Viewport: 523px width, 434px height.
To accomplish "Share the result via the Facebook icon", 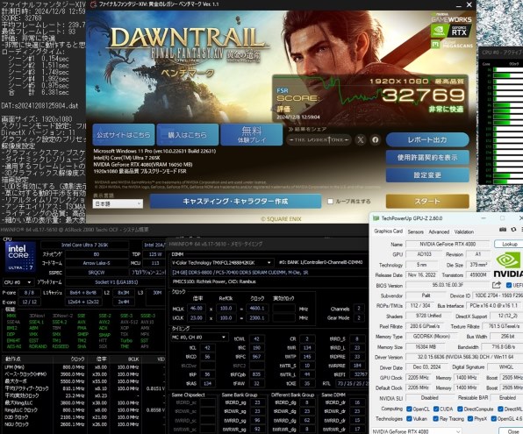I will click(376, 139).
